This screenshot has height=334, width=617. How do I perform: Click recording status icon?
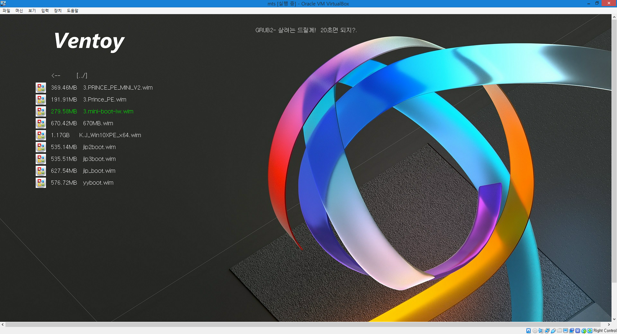571,330
